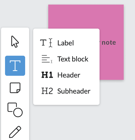Click the word "note" on sticky
The image size is (135, 140).
pyautogui.click(x=109, y=42)
